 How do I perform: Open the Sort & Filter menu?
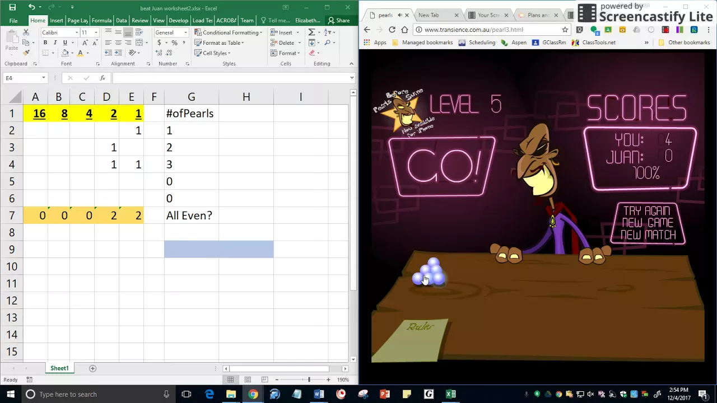329,32
